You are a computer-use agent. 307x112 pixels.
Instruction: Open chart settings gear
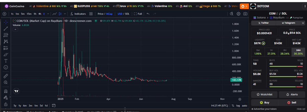point(238,14)
